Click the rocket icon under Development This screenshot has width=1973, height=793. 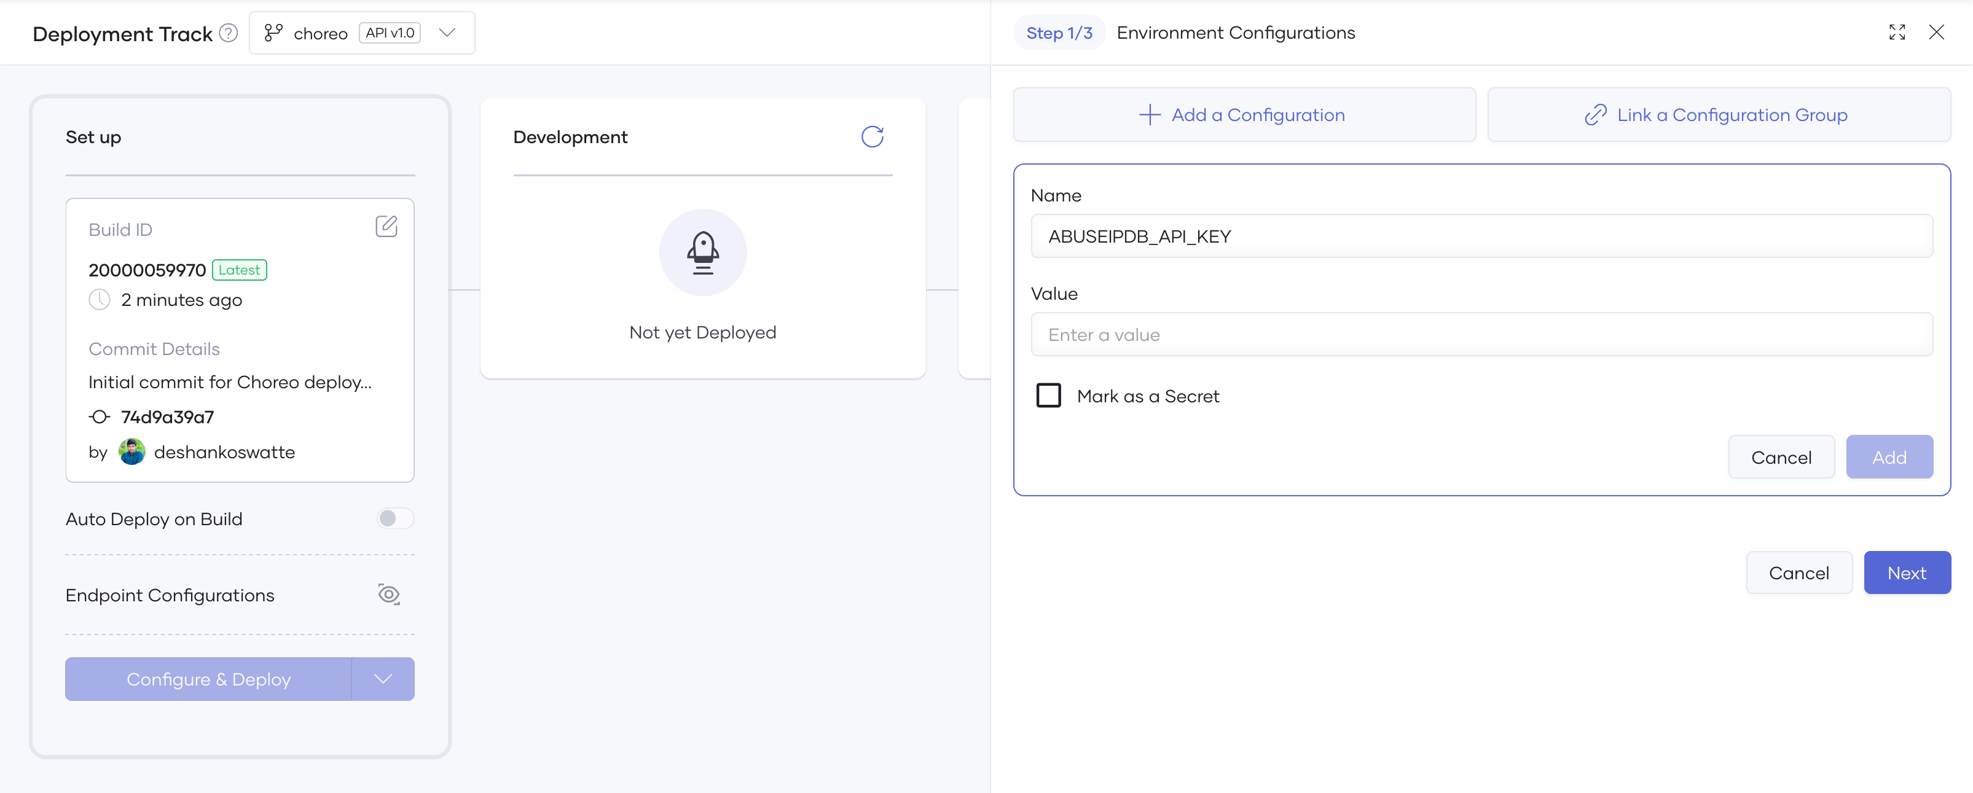702,252
